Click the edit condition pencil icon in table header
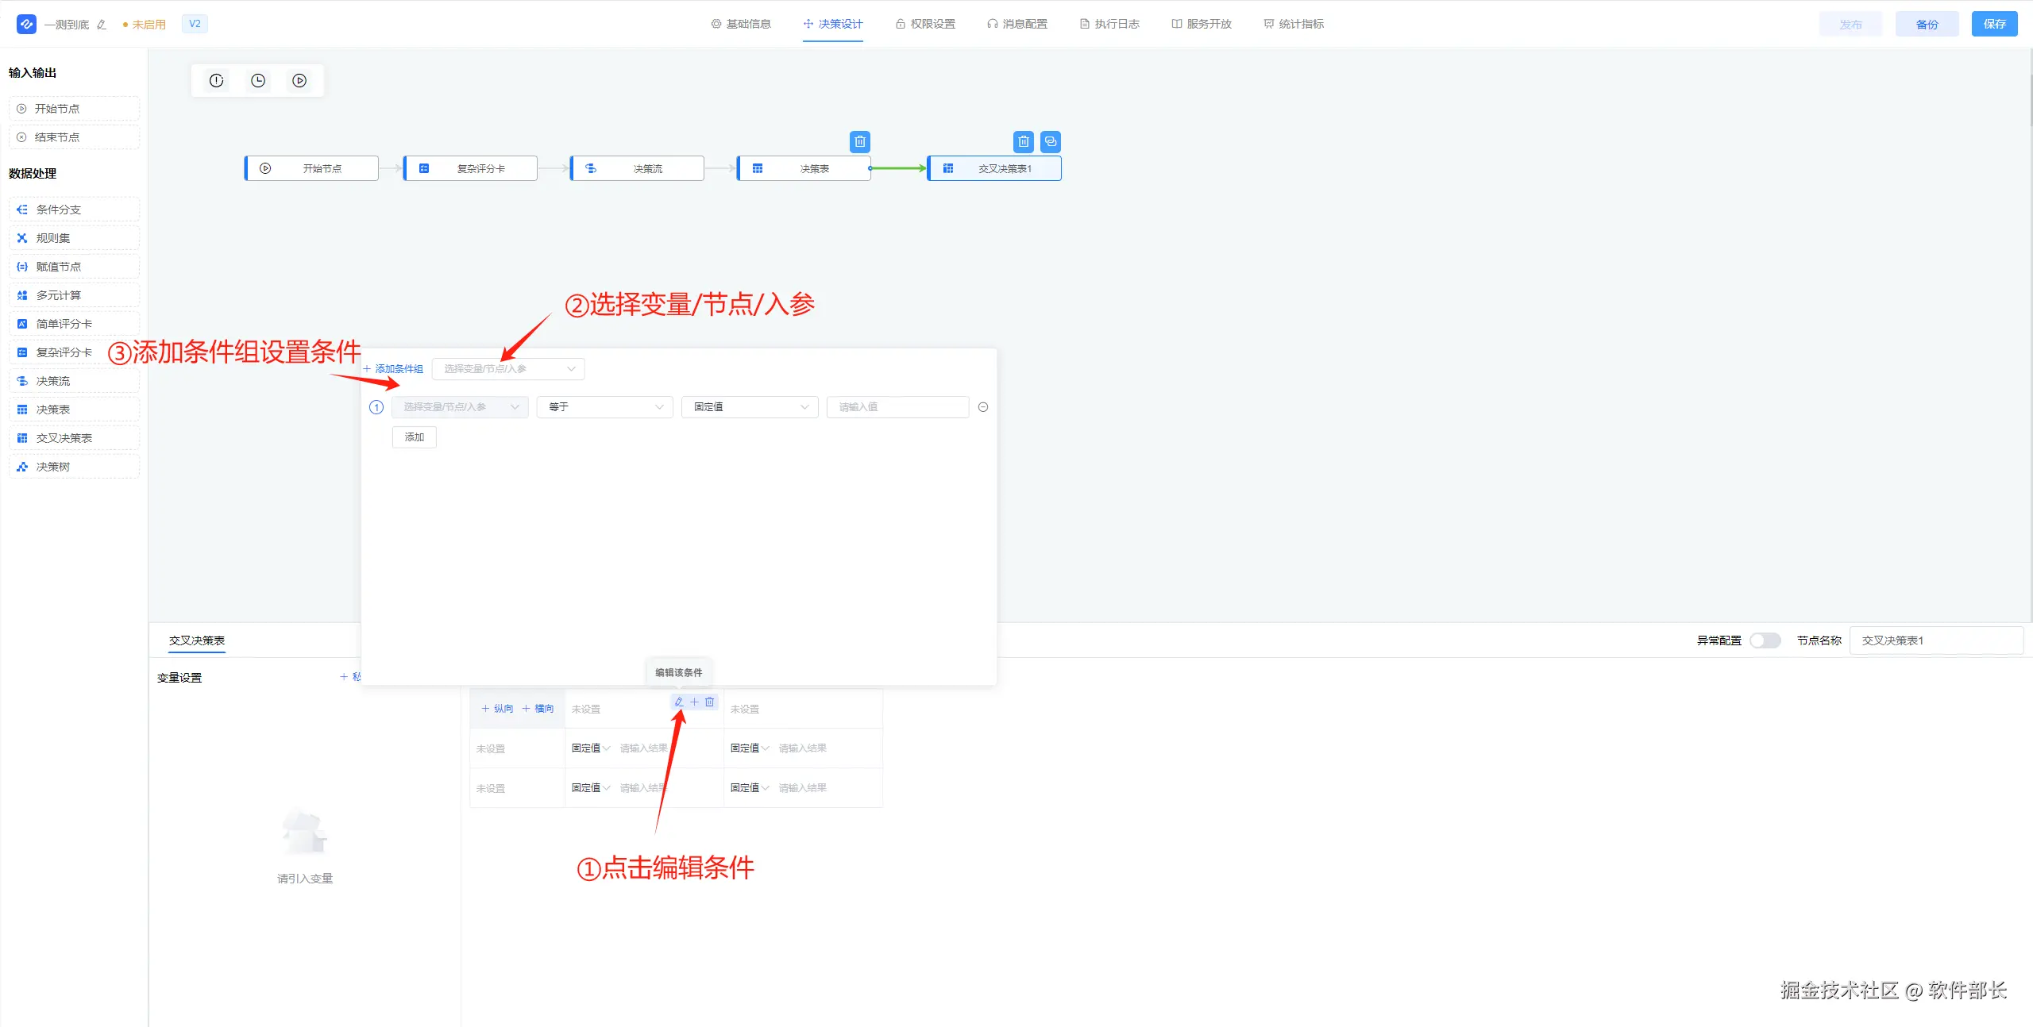 pos(678,702)
